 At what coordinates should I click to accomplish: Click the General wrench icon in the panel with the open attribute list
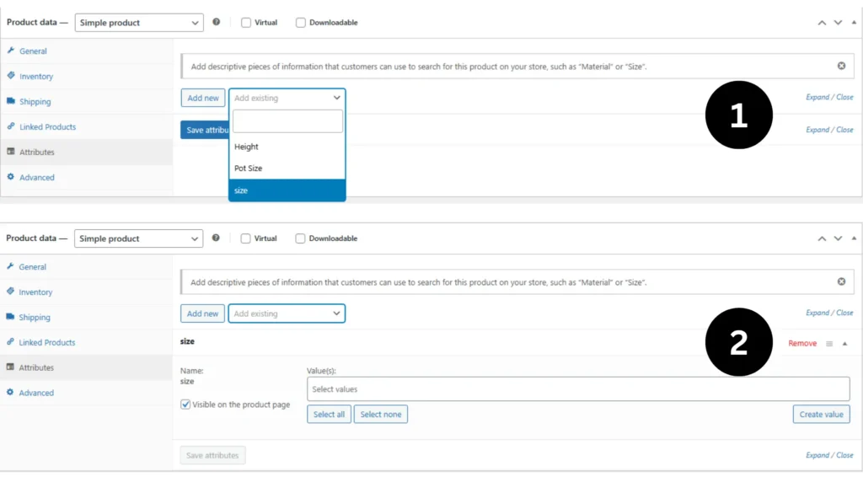click(x=10, y=51)
